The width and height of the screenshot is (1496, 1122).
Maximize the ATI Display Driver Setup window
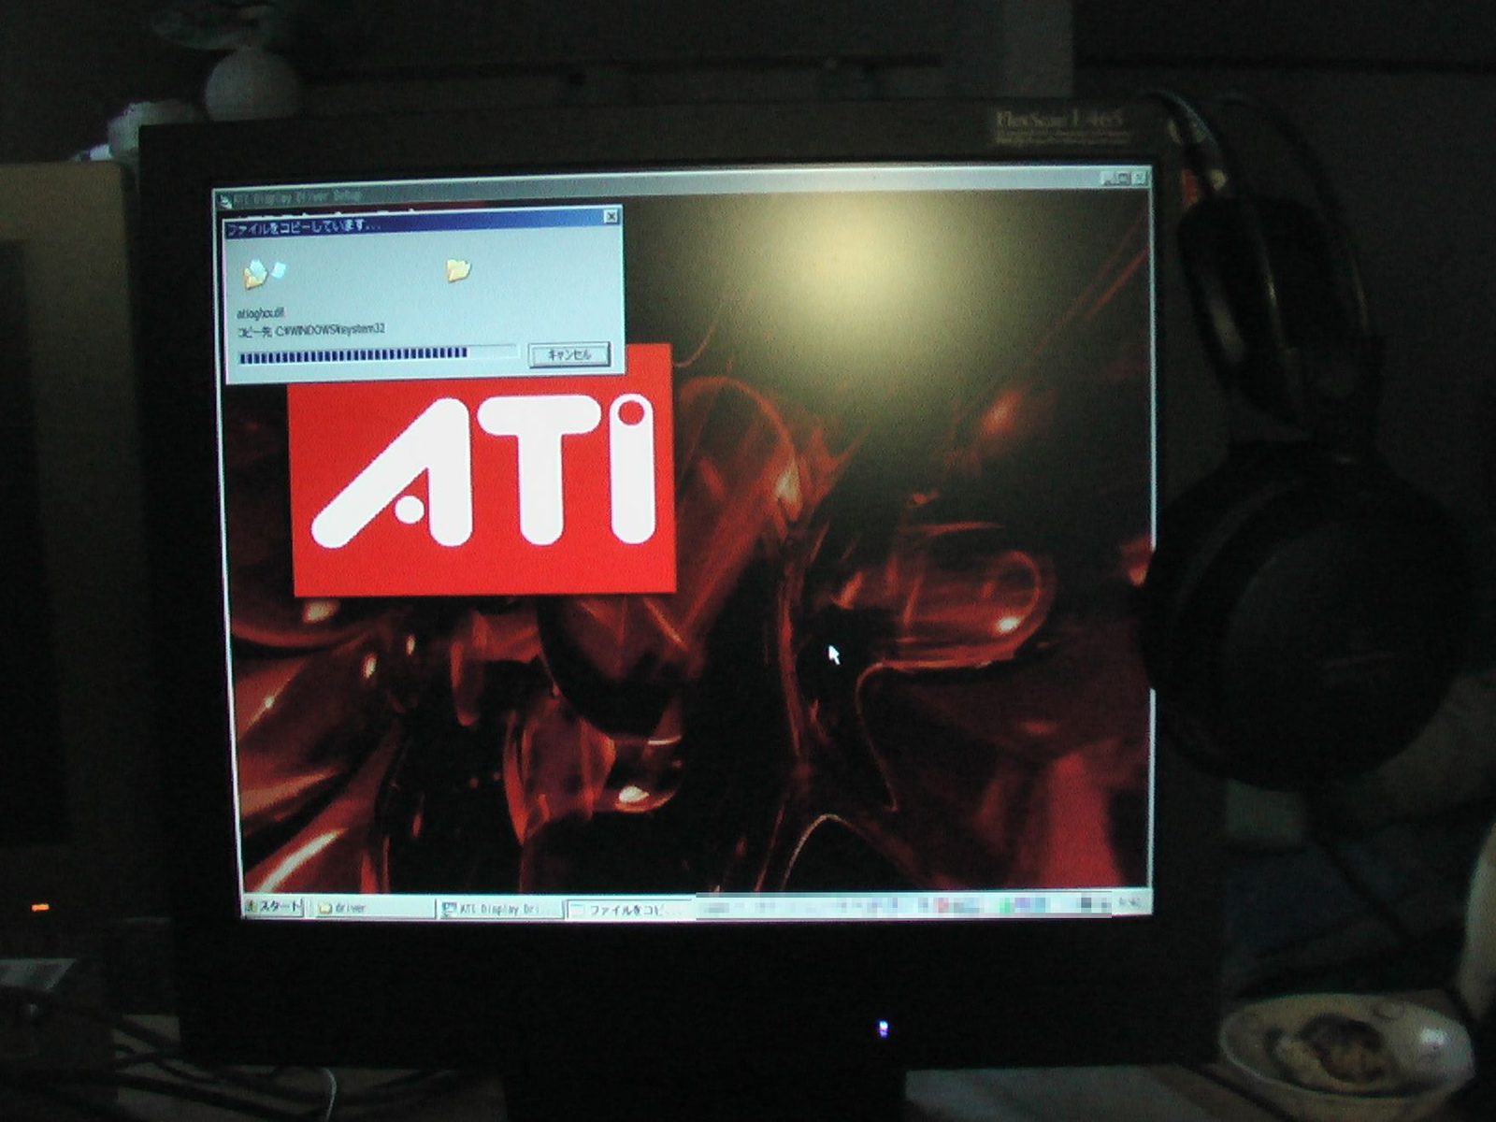point(1124,177)
